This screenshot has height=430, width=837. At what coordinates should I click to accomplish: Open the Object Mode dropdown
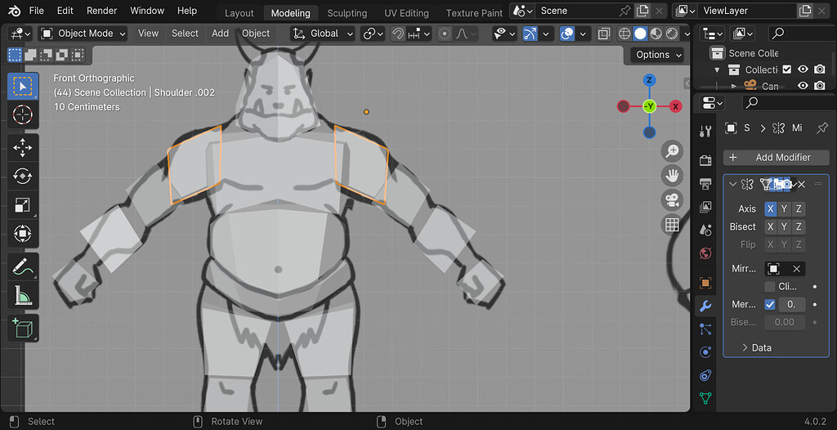[x=83, y=34]
